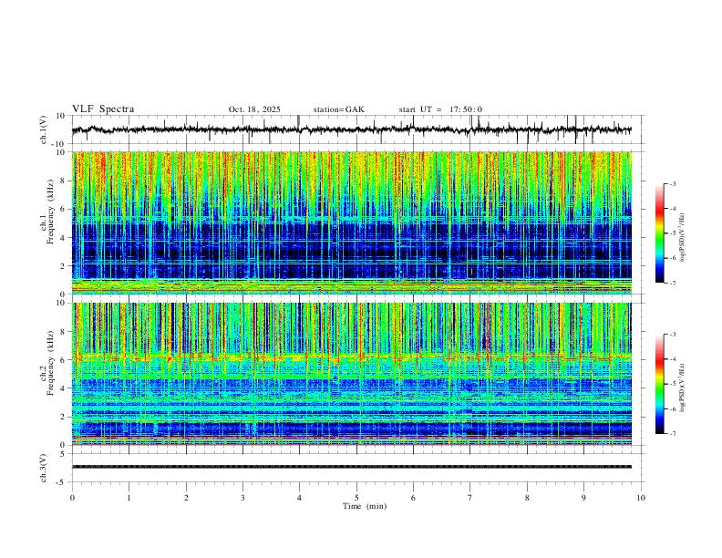Click the ch.3 flat signal trace
Screen dimensions: 722x558
[x=352, y=467]
